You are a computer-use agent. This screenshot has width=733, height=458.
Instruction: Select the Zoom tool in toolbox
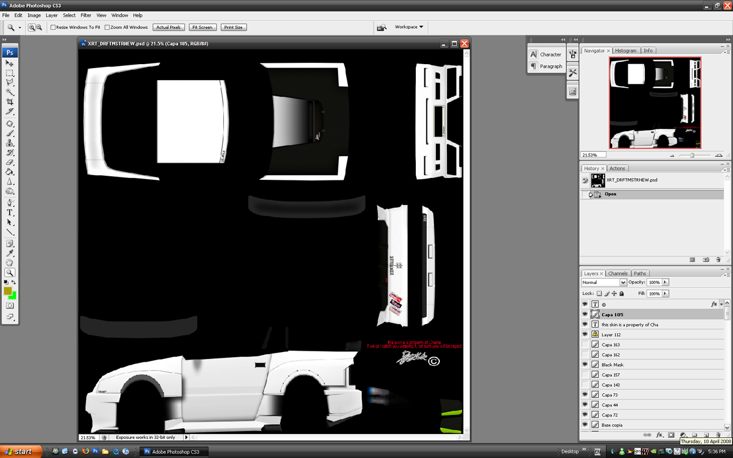point(10,273)
